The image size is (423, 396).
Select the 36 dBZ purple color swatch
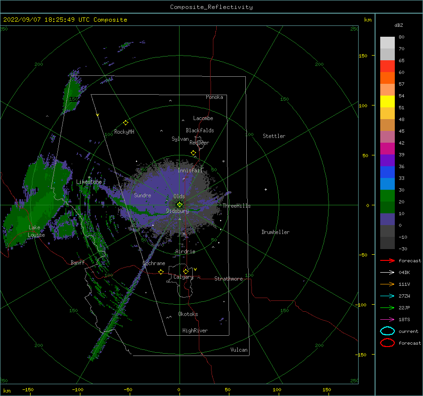tap(387, 160)
